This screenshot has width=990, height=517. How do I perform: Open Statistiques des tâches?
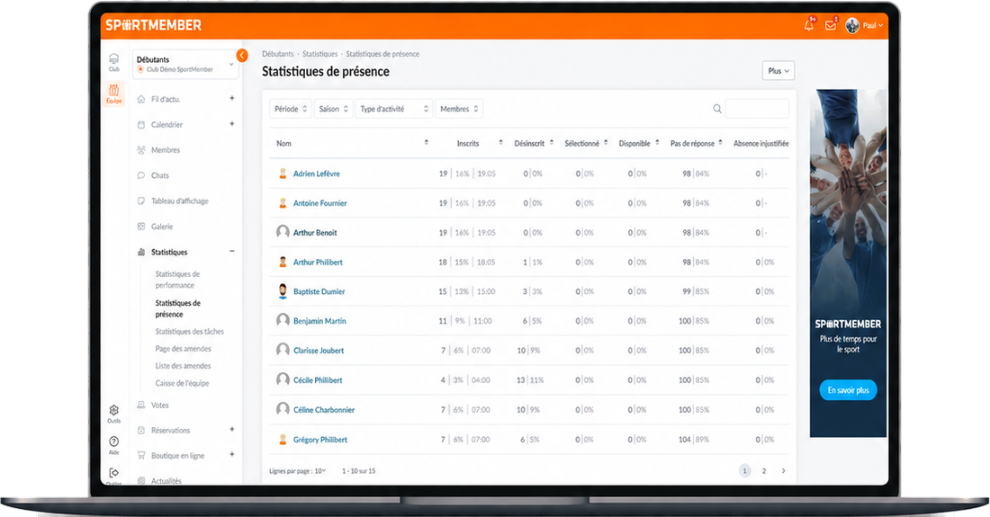(189, 331)
